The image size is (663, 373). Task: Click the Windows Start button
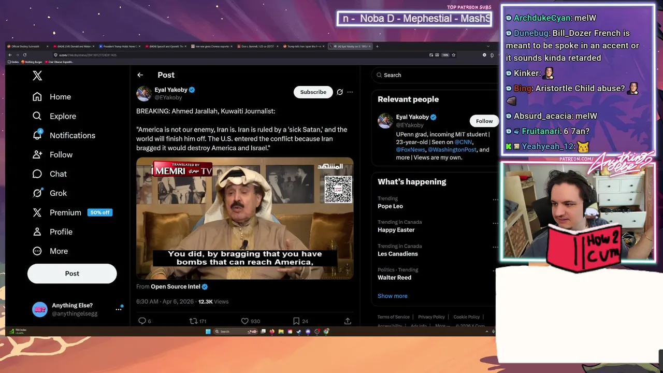coord(208,332)
